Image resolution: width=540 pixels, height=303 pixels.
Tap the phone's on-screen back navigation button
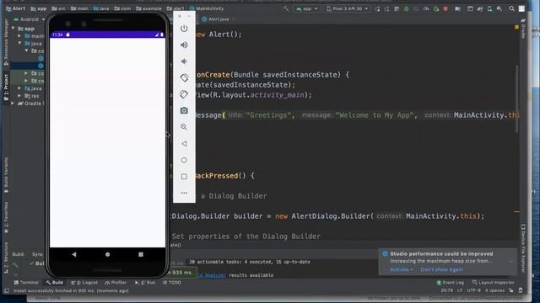coord(74,254)
